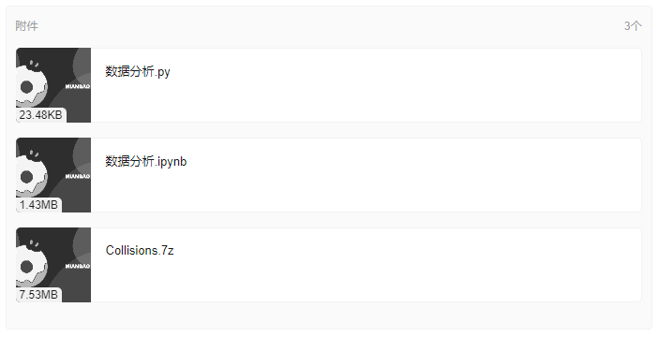This screenshot has width=659, height=337.
Task: Click the 数据分析.py file name
Action: 138,71
